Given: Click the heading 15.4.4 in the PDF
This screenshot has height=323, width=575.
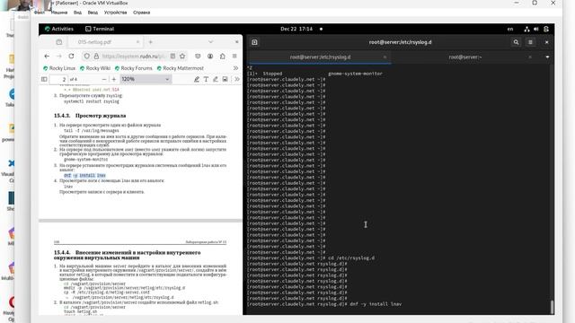Looking at the screenshot, I should tap(128, 255).
